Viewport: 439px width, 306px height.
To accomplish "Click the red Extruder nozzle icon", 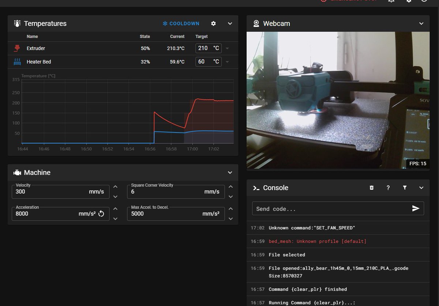I will [17, 48].
